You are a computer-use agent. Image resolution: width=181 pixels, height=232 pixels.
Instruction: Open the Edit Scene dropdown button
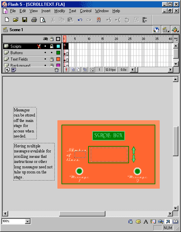click(166, 30)
